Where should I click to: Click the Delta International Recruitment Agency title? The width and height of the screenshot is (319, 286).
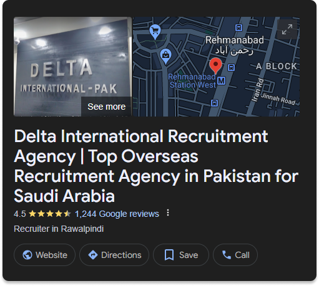pos(156,166)
